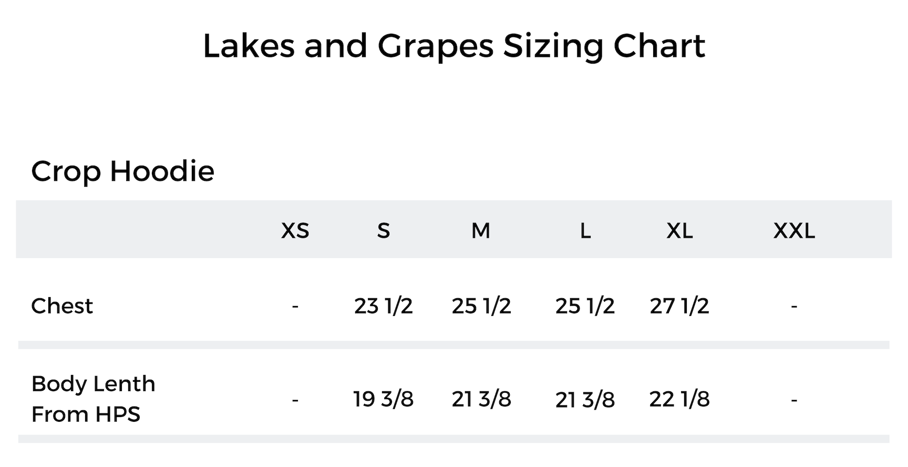
Task: Click the Chest row label
Action: 62,306
